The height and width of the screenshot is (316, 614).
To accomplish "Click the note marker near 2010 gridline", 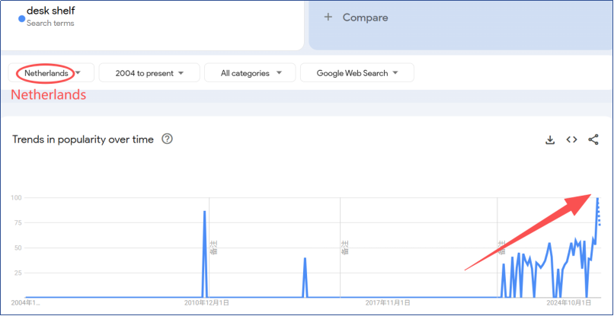I will coord(214,247).
